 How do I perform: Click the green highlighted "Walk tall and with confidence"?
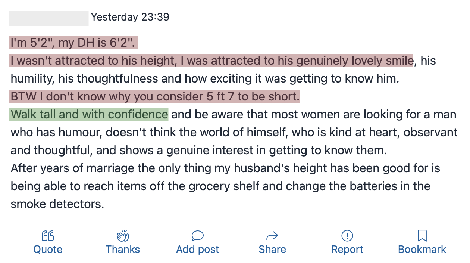(x=89, y=114)
